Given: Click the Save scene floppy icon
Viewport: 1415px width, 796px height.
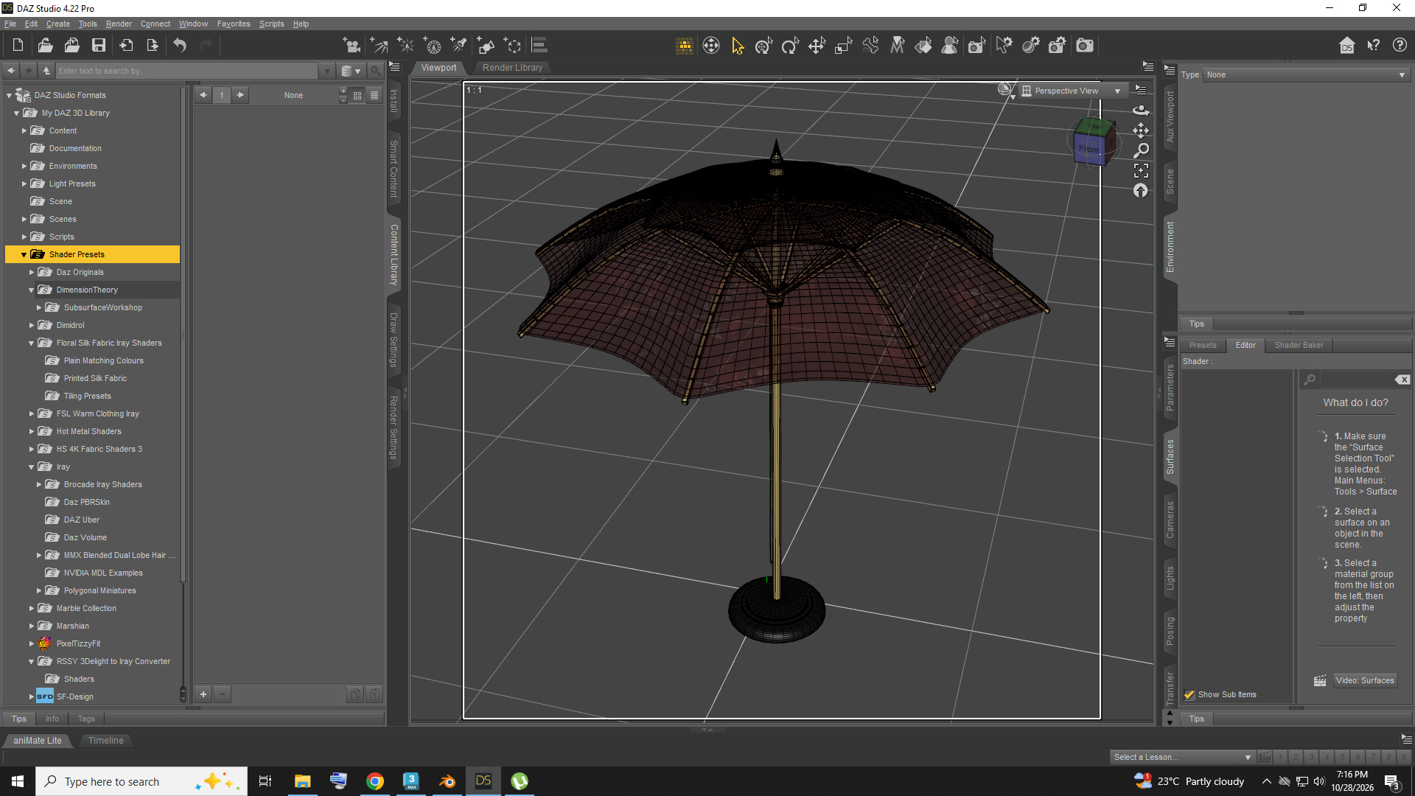Looking at the screenshot, I should (98, 46).
